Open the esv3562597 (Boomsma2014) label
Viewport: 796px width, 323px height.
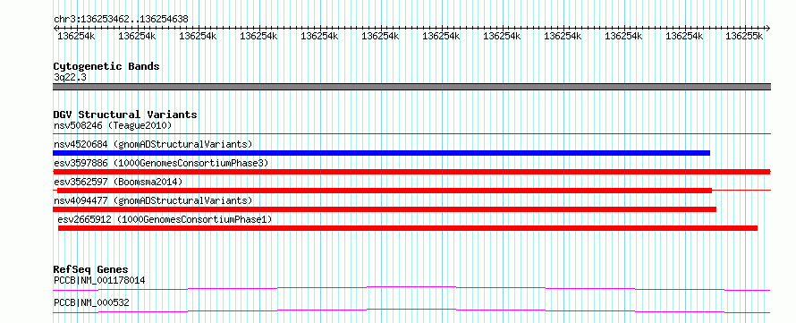click(x=118, y=182)
